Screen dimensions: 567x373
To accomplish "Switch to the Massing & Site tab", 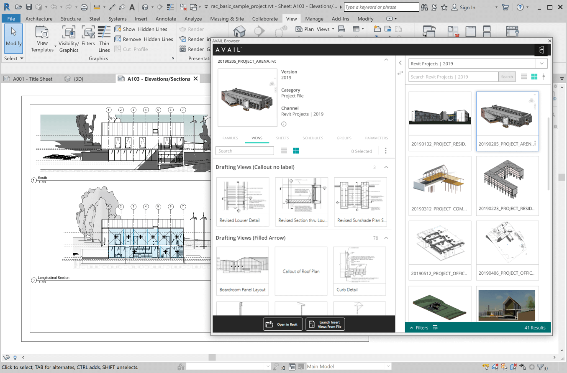I will [227, 19].
